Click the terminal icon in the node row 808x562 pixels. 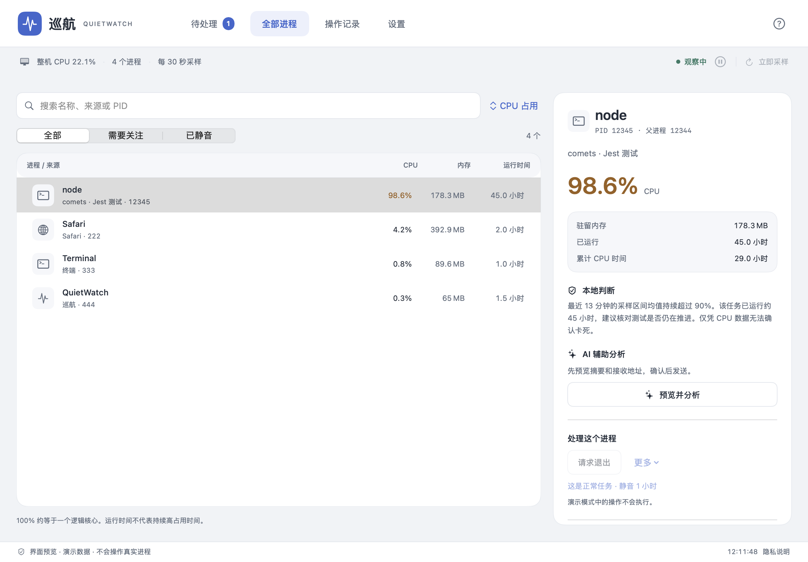click(x=43, y=195)
